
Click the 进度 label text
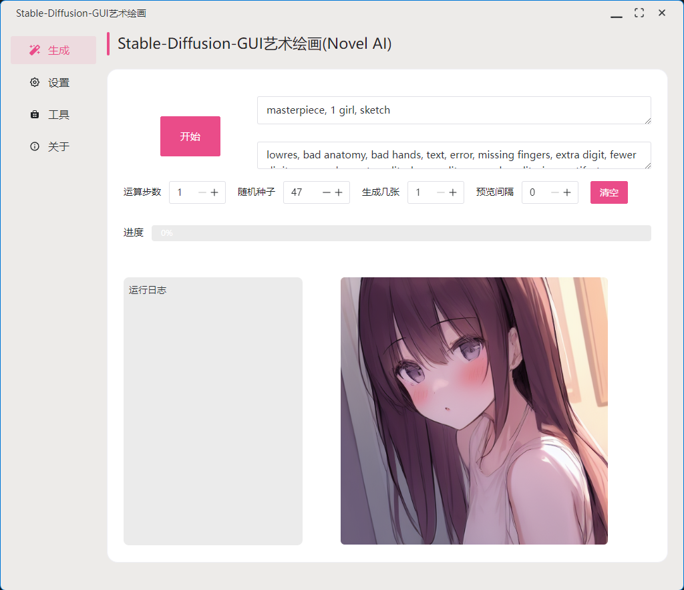(x=134, y=233)
